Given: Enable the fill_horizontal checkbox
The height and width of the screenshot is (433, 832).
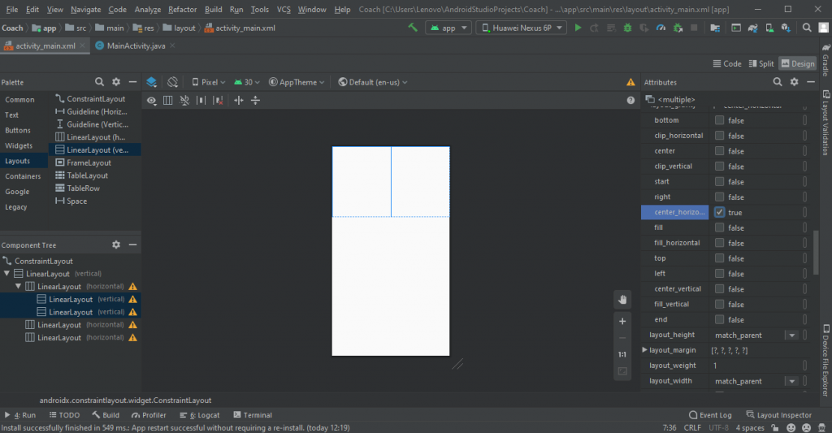Looking at the screenshot, I should click(720, 243).
